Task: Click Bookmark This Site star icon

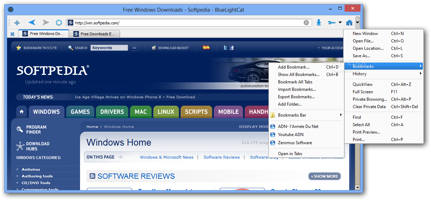Action: [x=19, y=48]
